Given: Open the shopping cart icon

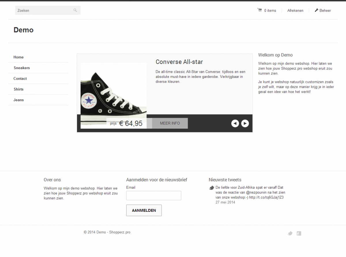Looking at the screenshot, I should pyautogui.click(x=259, y=10).
